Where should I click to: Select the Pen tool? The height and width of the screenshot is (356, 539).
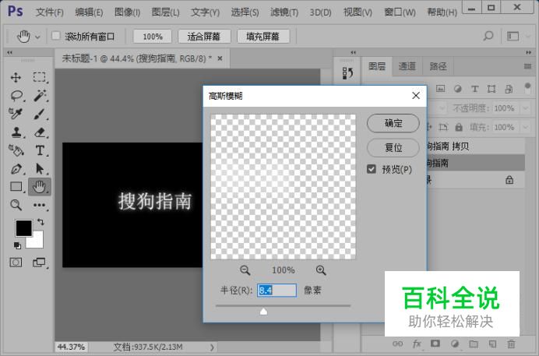(x=16, y=169)
